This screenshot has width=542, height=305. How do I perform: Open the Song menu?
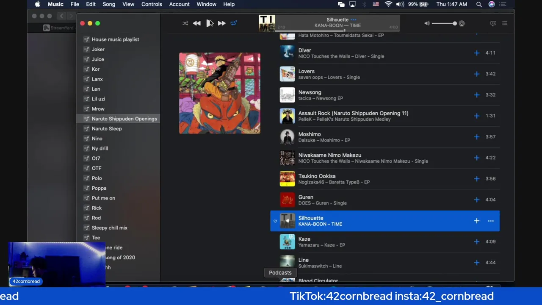click(109, 4)
